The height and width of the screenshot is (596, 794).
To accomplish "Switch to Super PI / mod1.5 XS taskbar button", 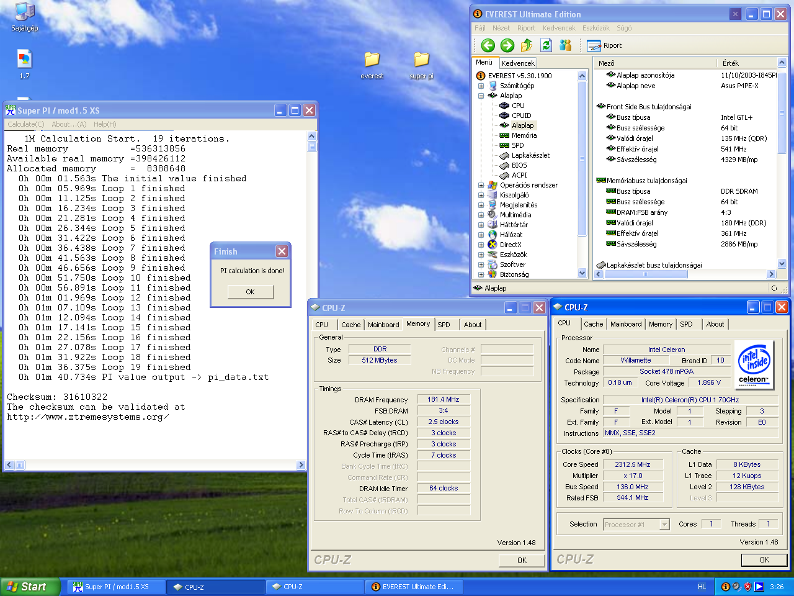I will point(116,587).
